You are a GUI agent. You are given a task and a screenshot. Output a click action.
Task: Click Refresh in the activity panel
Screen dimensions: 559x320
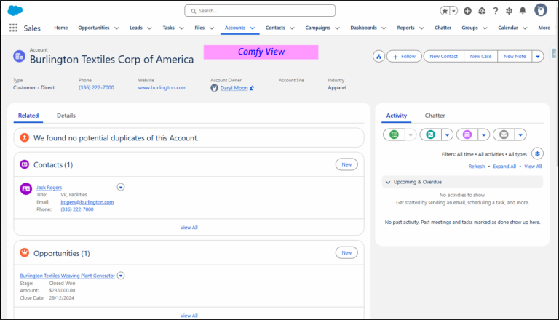[x=477, y=167]
